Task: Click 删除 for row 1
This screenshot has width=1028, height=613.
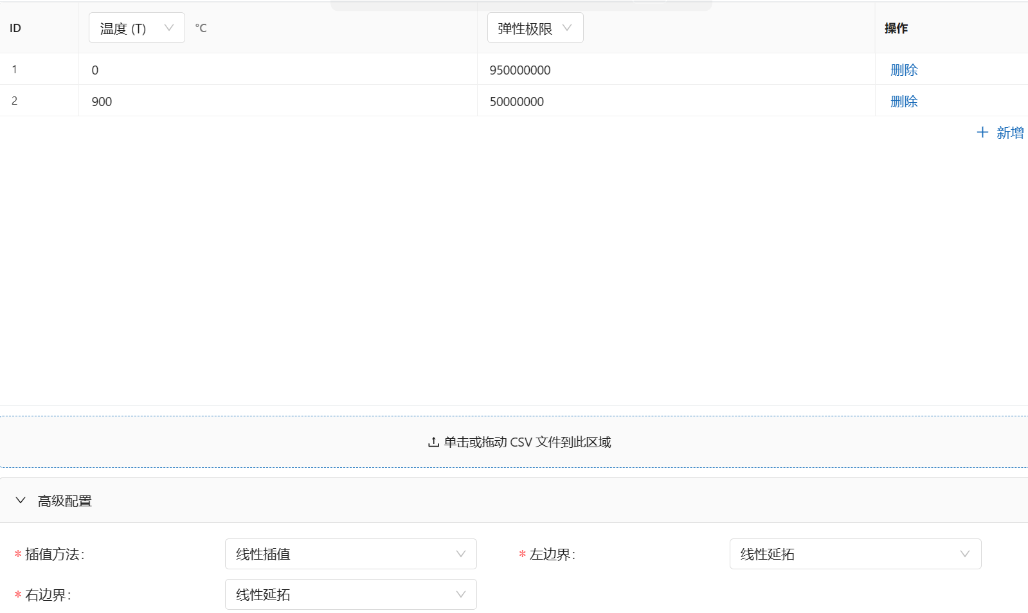Action: [904, 69]
